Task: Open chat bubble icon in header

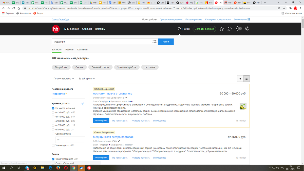Action: point(230,29)
